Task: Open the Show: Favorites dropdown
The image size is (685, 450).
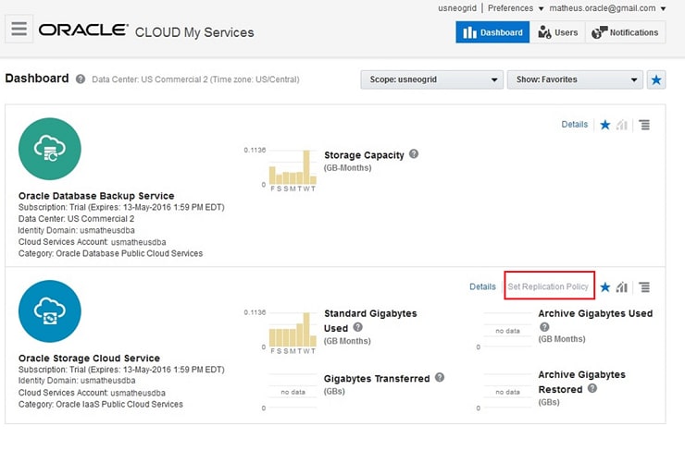Action: [x=574, y=79]
